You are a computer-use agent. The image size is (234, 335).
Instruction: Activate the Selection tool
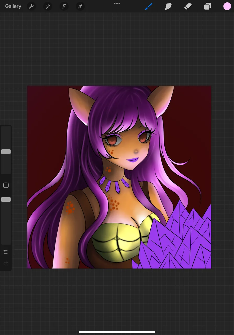point(64,6)
